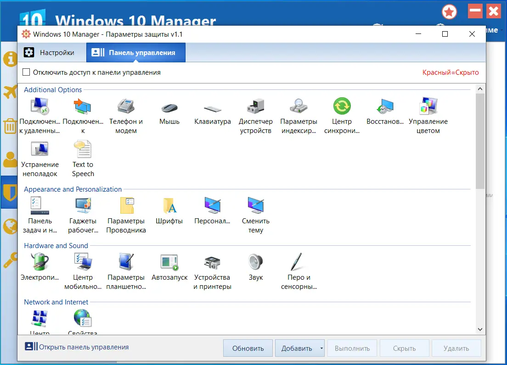Switch to the Настройки tab

click(x=51, y=53)
